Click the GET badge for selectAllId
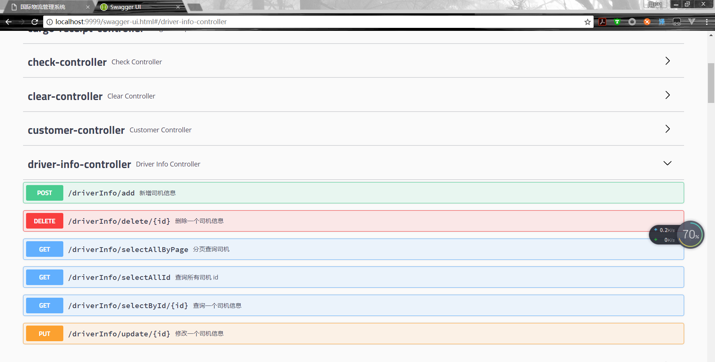The height and width of the screenshot is (362, 715). [x=45, y=277]
